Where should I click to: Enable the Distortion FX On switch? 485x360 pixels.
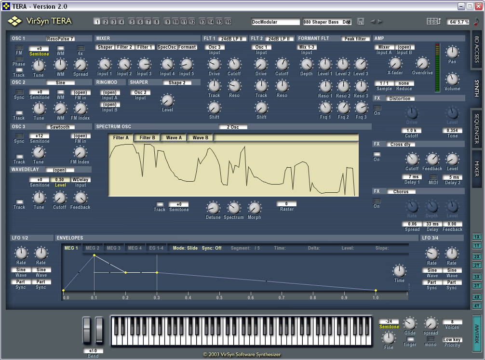coord(377,108)
